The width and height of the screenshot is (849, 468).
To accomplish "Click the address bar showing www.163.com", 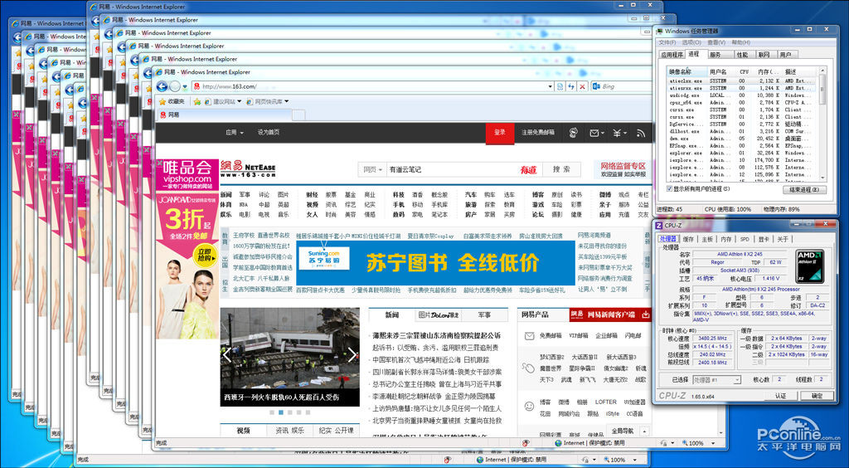I will point(374,86).
